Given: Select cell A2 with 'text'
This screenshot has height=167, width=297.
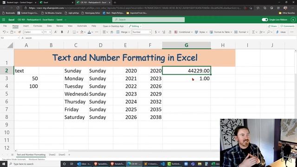Looking at the screenshot, I should click(x=26, y=71).
